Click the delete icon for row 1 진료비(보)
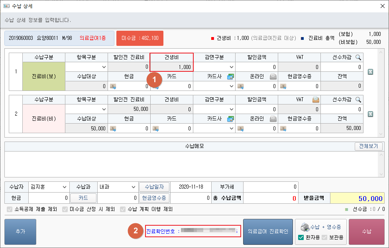This screenshot has height=248, width=389. (x=370, y=72)
